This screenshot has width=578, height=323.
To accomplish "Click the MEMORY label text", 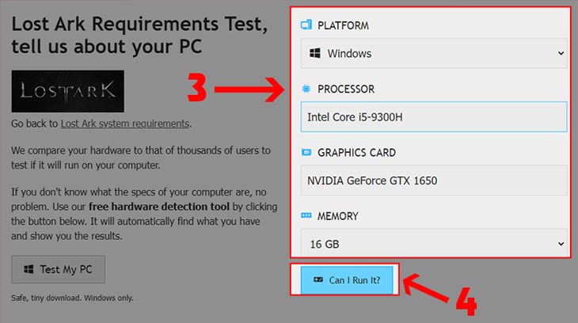I will pos(338,215).
